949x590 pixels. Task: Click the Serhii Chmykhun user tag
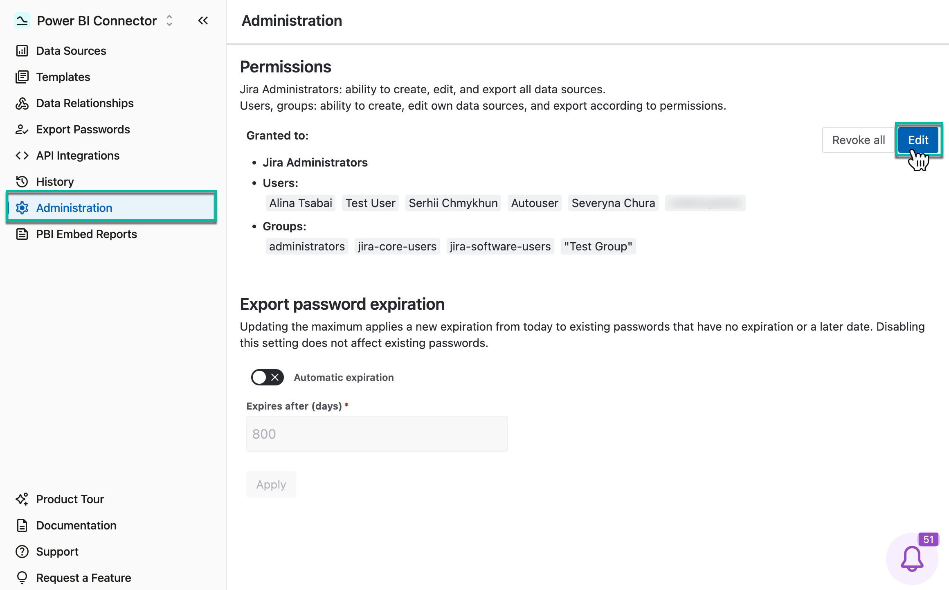(453, 203)
